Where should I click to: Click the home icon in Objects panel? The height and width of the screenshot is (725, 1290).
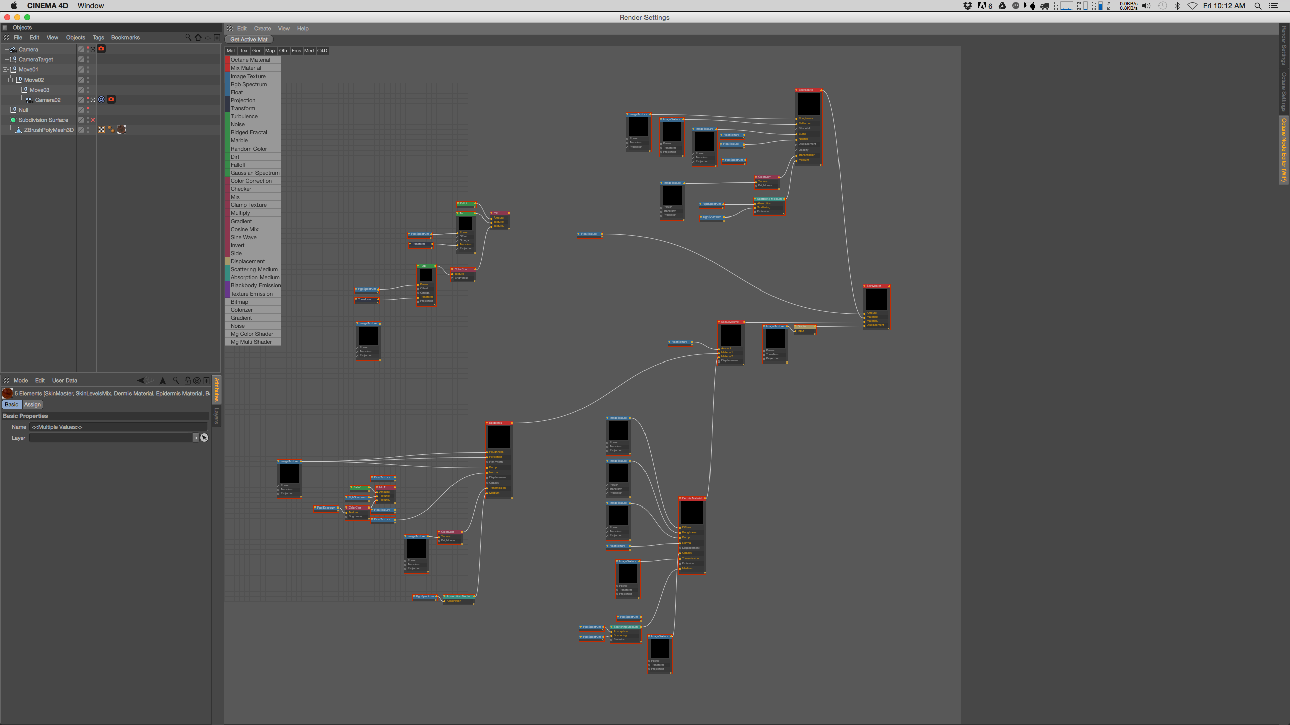(198, 37)
